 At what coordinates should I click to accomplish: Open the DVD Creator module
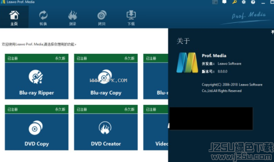tap(106, 127)
